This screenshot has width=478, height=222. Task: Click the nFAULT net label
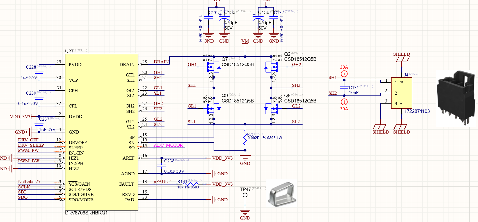click(162, 182)
